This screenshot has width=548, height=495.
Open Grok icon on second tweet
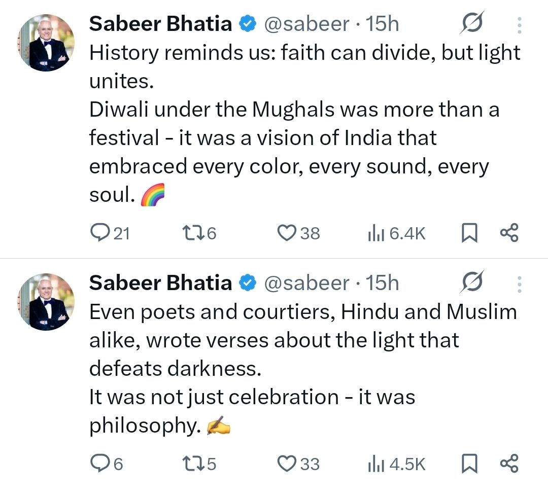(x=472, y=282)
